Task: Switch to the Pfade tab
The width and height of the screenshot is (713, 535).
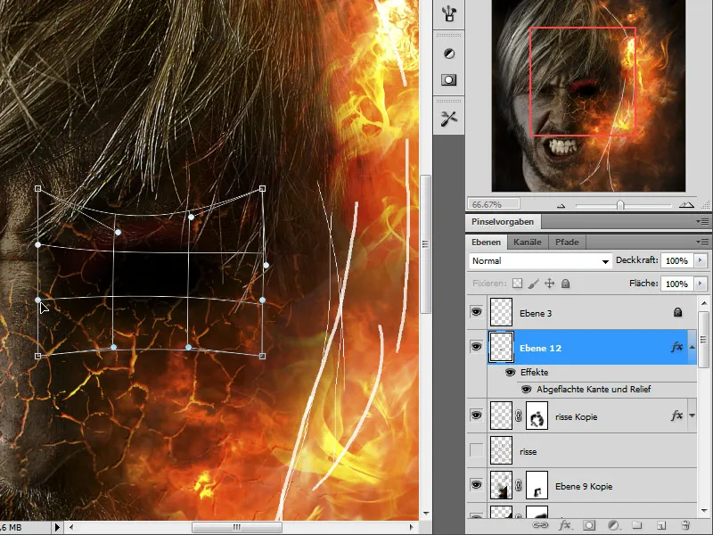Action: pyautogui.click(x=567, y=242)
